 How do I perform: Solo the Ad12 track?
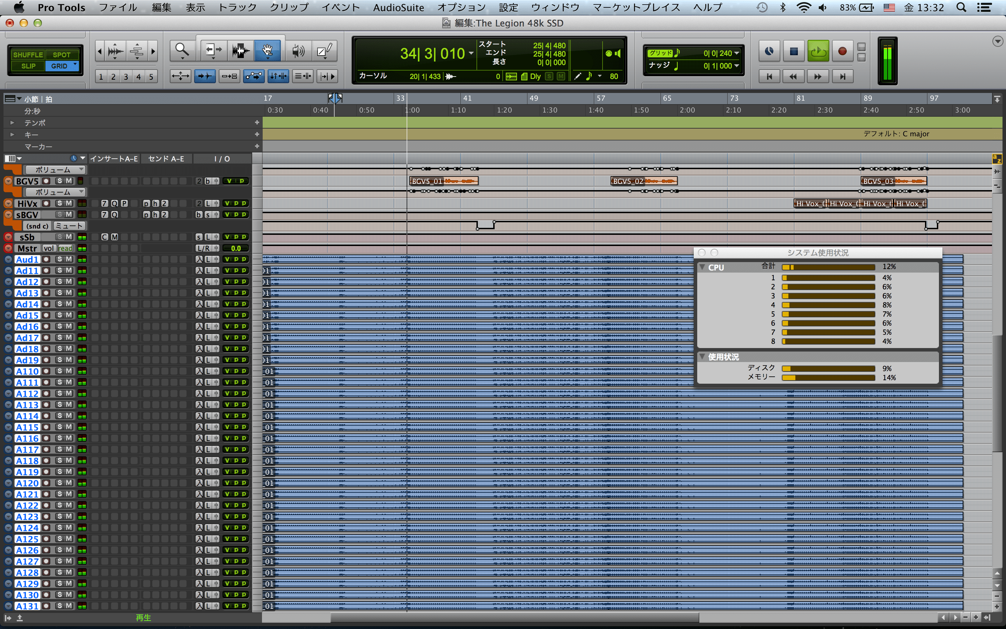[x=60, y=282]
